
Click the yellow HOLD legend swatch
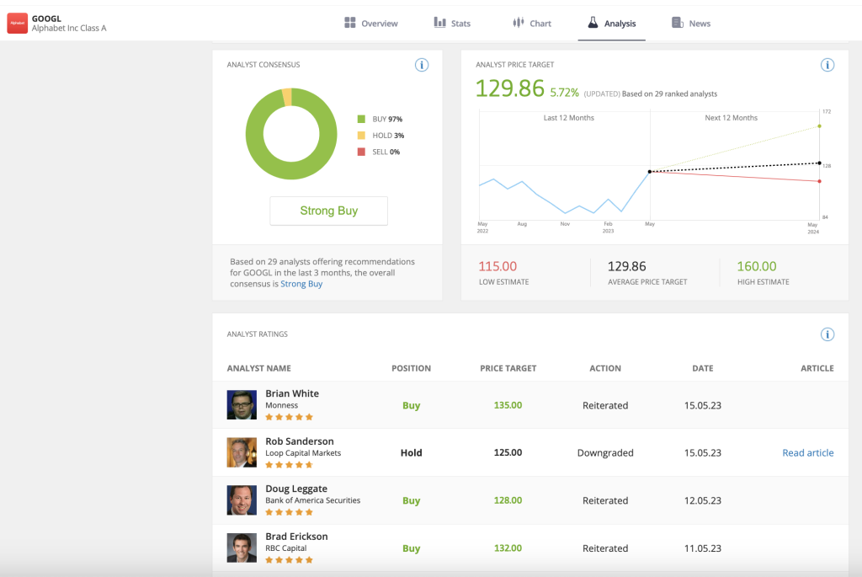(361, 136)
